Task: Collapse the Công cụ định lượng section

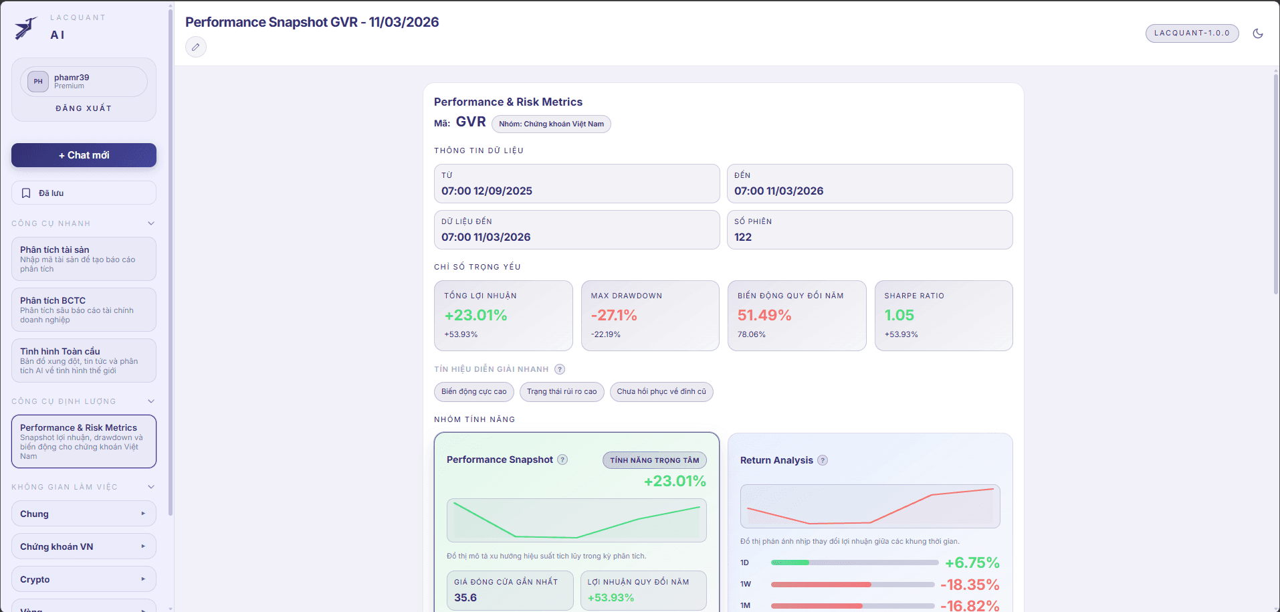Action: pos(151,401)
